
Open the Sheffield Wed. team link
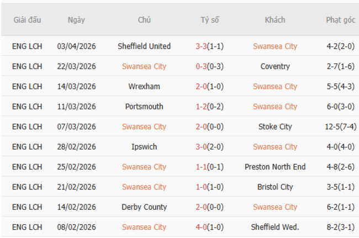[275, 227]
